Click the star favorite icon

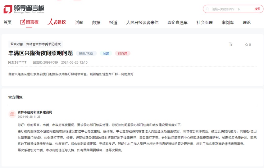click(247, 45)
